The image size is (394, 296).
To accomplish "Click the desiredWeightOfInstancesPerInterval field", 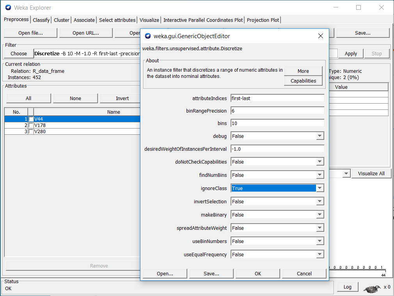I will [x=277, y=149].
